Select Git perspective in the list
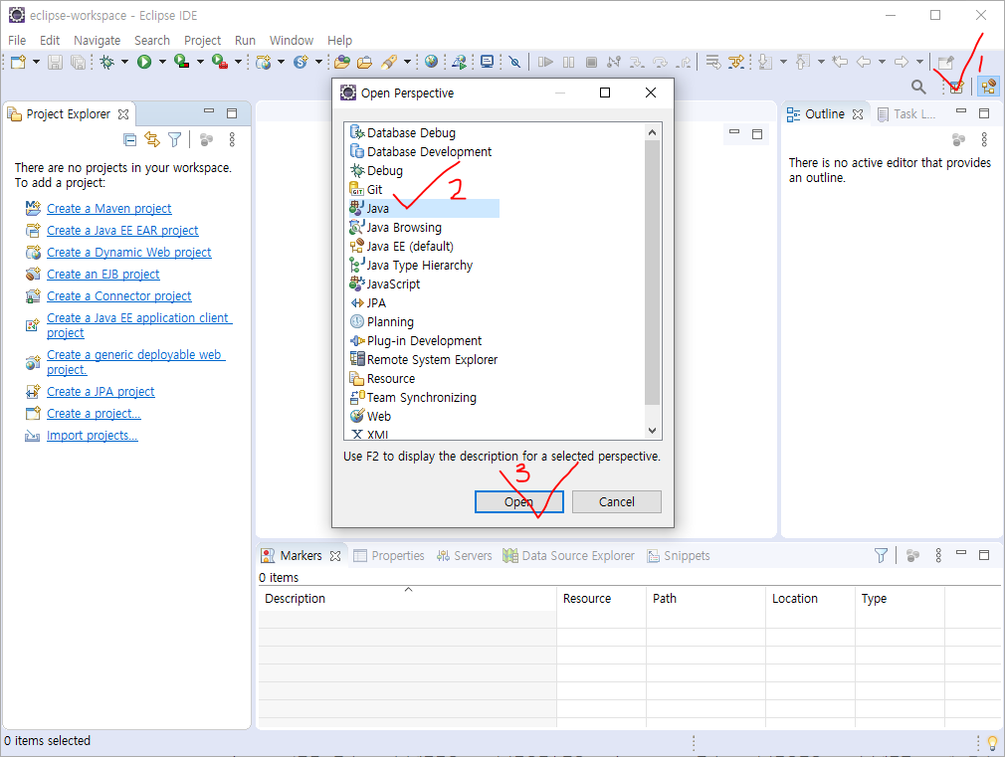The width and height of the screenshot is (1005, 757). point(366,190)
